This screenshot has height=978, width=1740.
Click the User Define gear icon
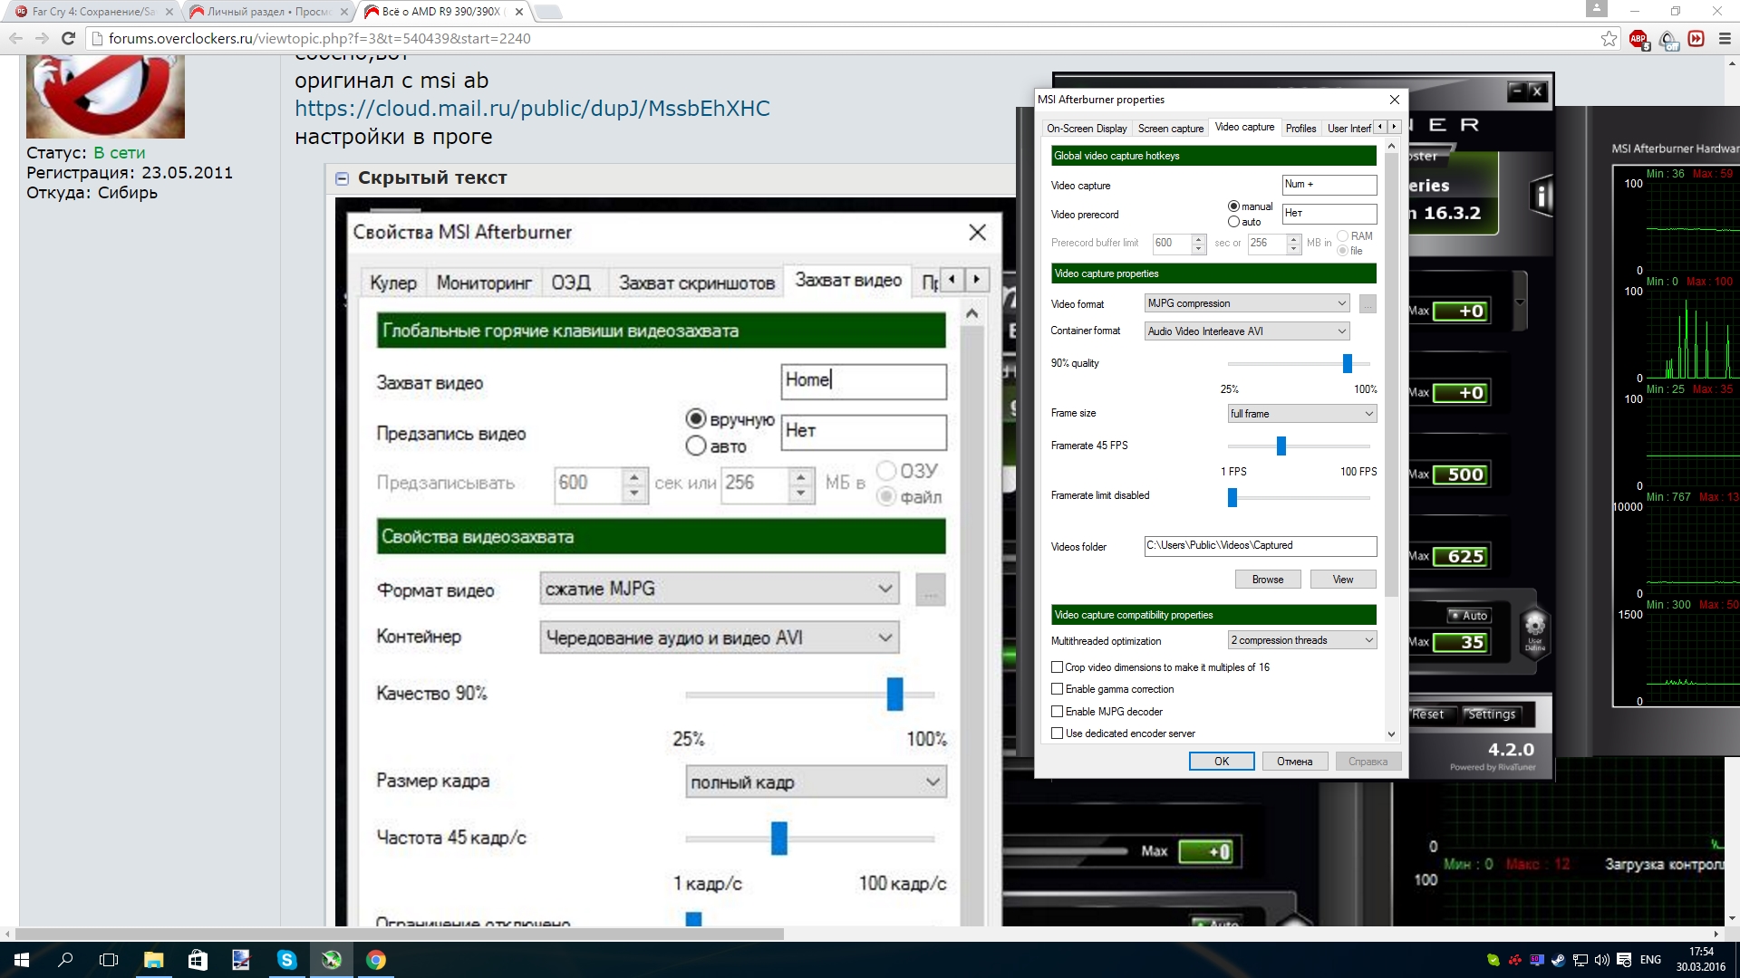(1534, 628)
